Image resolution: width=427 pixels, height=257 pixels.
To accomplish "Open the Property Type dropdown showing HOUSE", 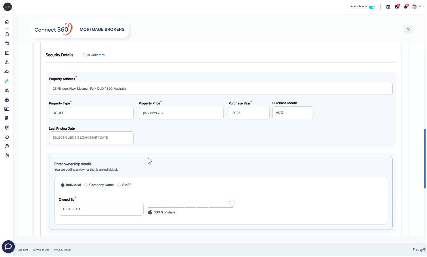I will tap(91, 113).
